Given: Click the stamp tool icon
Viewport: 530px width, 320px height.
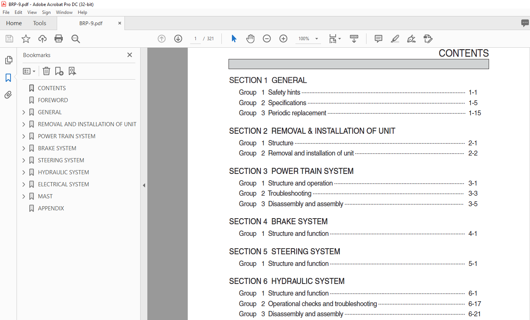Looking at the screenshot, I should coord(428,39).
